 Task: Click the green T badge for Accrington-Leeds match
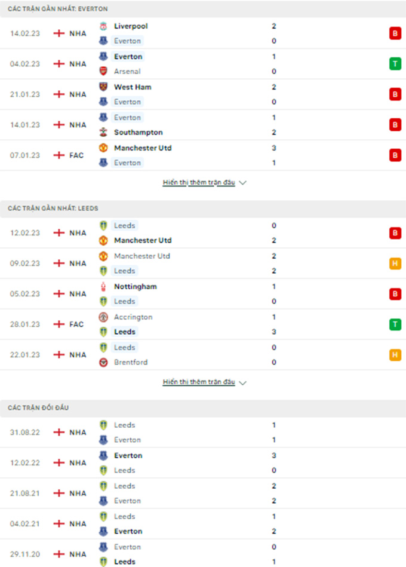[x=395, y=324]
